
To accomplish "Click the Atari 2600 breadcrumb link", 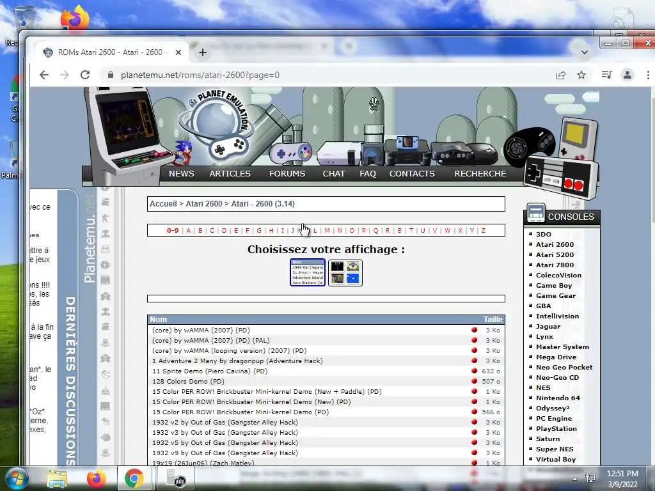I will (x=204, y=204).
